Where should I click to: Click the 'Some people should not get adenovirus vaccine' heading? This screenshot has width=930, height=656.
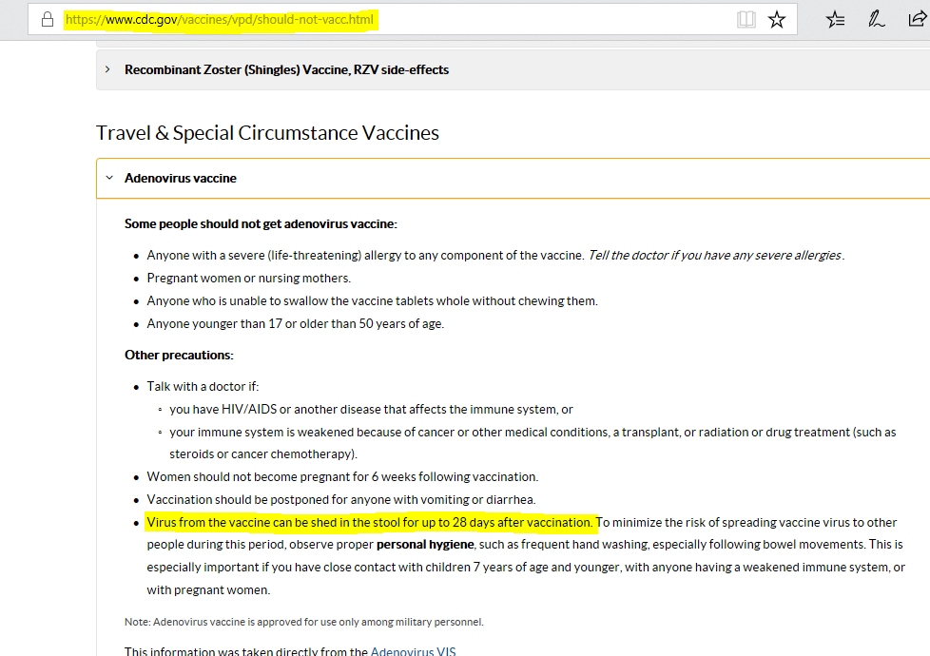pos(261,223)
